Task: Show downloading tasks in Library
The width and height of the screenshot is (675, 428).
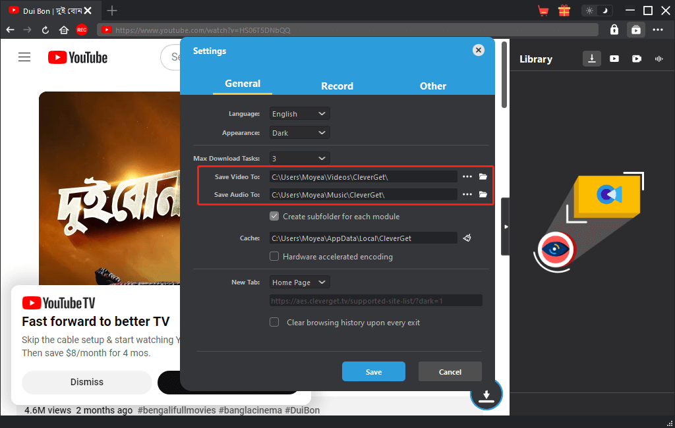Action: (592, 59)
